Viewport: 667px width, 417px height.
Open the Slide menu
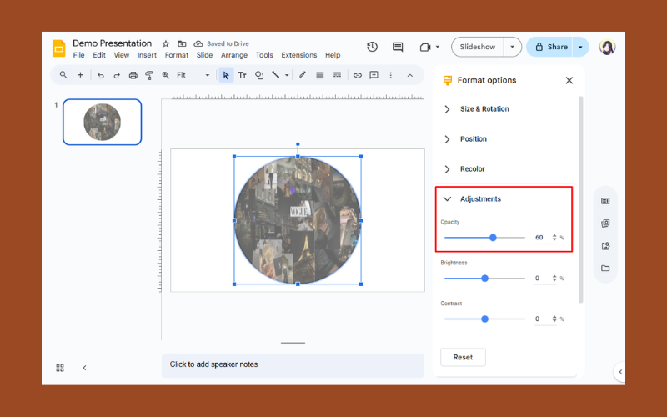(204, 55)
